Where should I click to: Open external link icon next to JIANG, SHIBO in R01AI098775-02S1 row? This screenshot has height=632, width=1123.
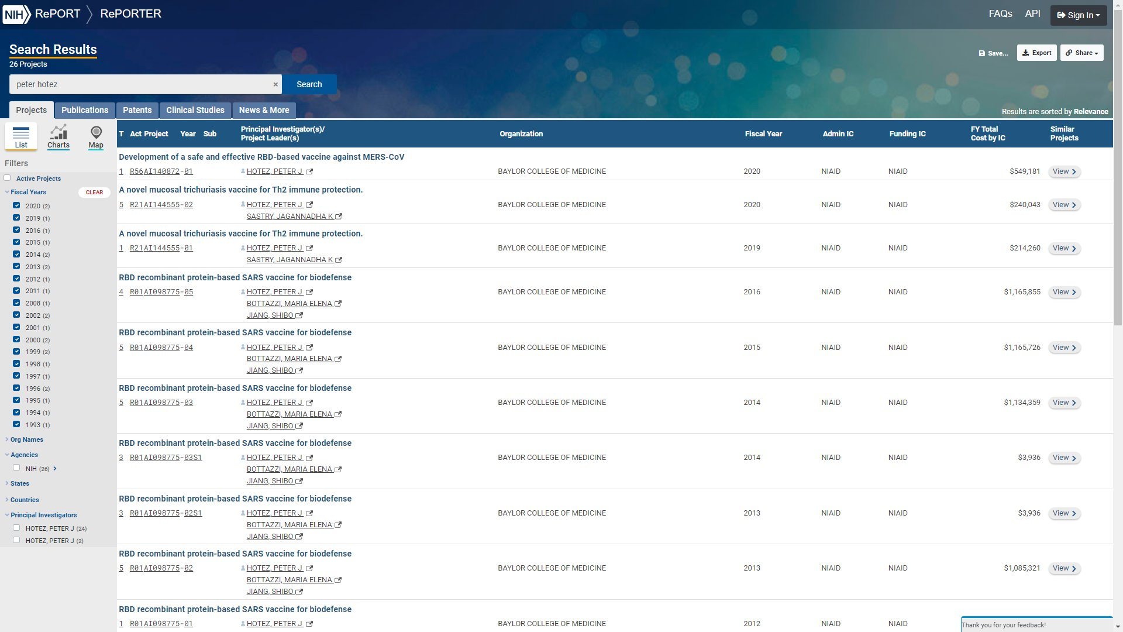pos(299,537)
